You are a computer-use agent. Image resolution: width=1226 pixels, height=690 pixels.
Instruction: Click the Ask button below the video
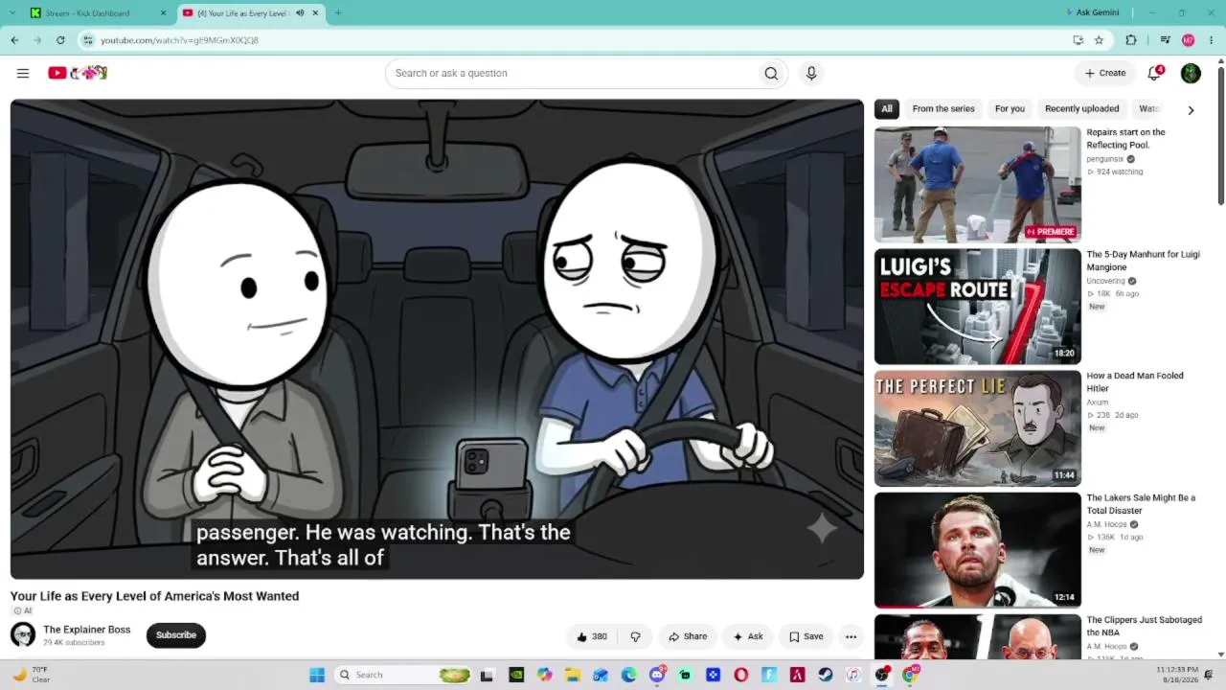click(748, 636)
